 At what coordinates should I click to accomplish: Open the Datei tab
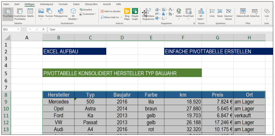click(6, 4)
